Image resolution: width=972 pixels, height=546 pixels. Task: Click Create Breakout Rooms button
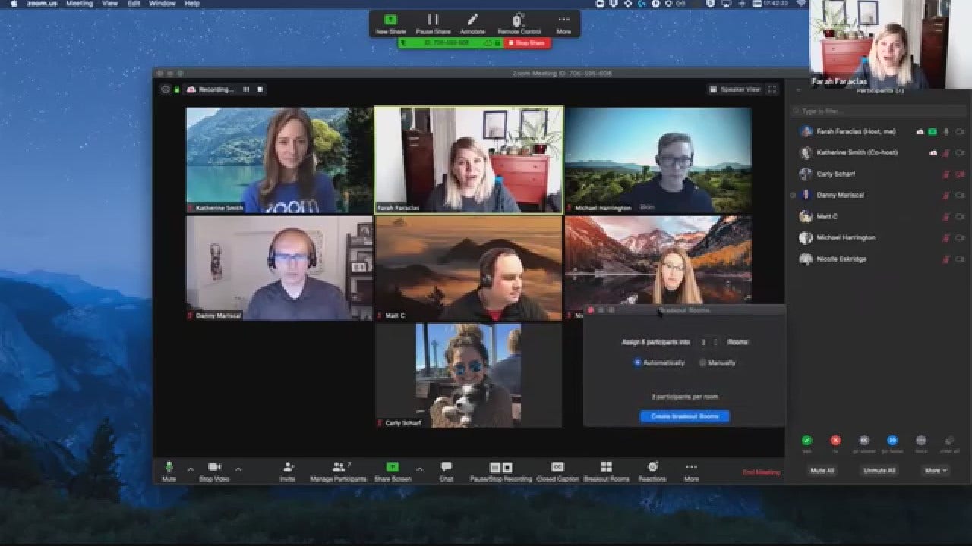[x=684, y=416]
